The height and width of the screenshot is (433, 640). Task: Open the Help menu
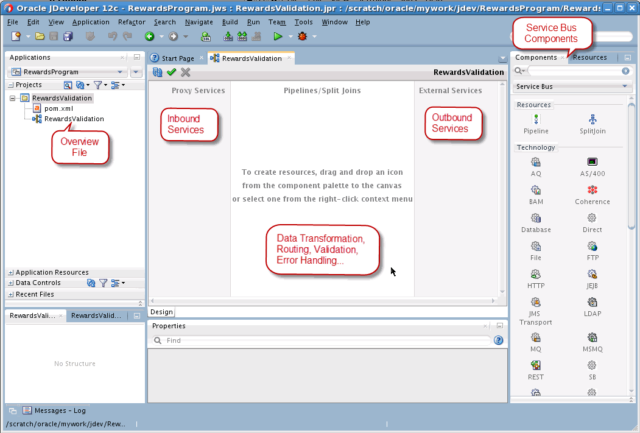click(362, 22)
